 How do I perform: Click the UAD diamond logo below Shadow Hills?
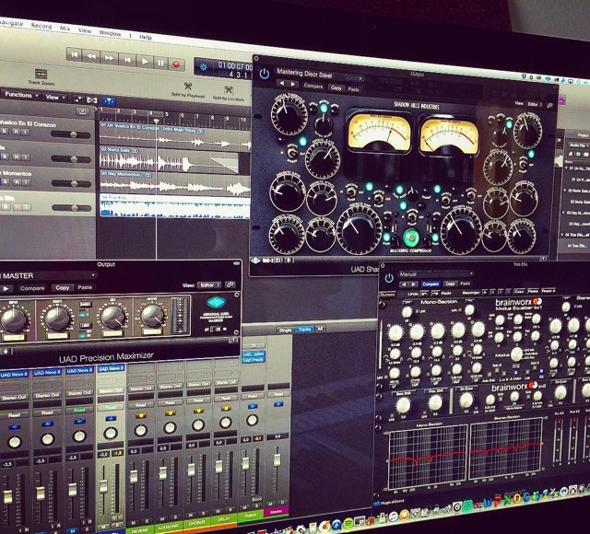(x=255, y=261)
